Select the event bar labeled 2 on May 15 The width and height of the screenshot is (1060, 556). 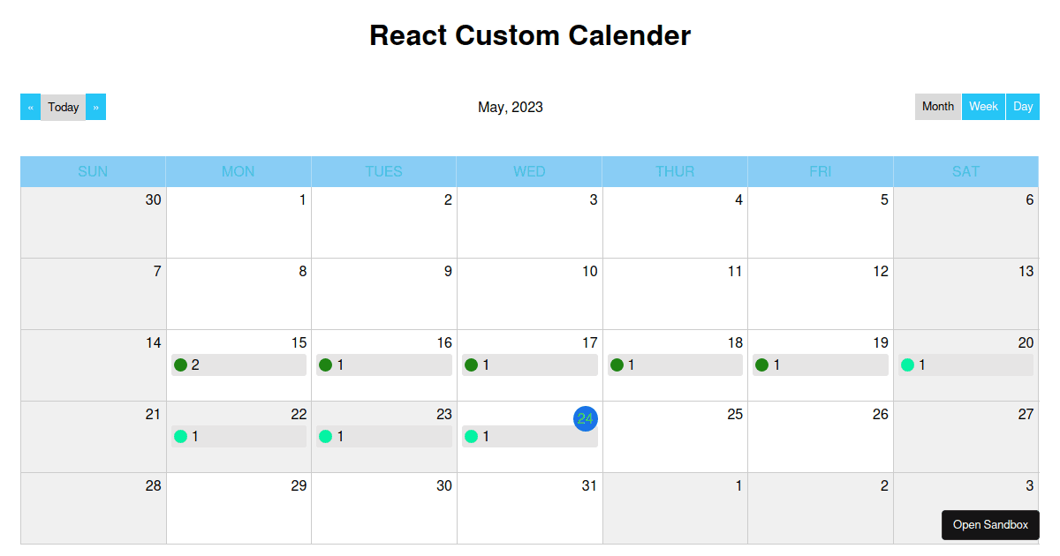[x=238, y=364]
